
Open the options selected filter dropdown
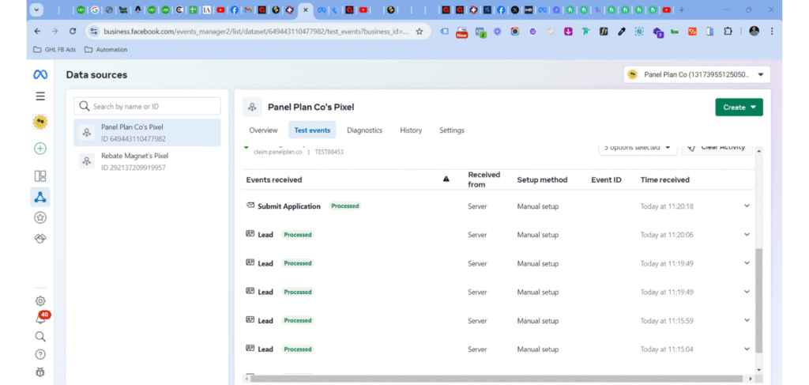pos(638,148)
